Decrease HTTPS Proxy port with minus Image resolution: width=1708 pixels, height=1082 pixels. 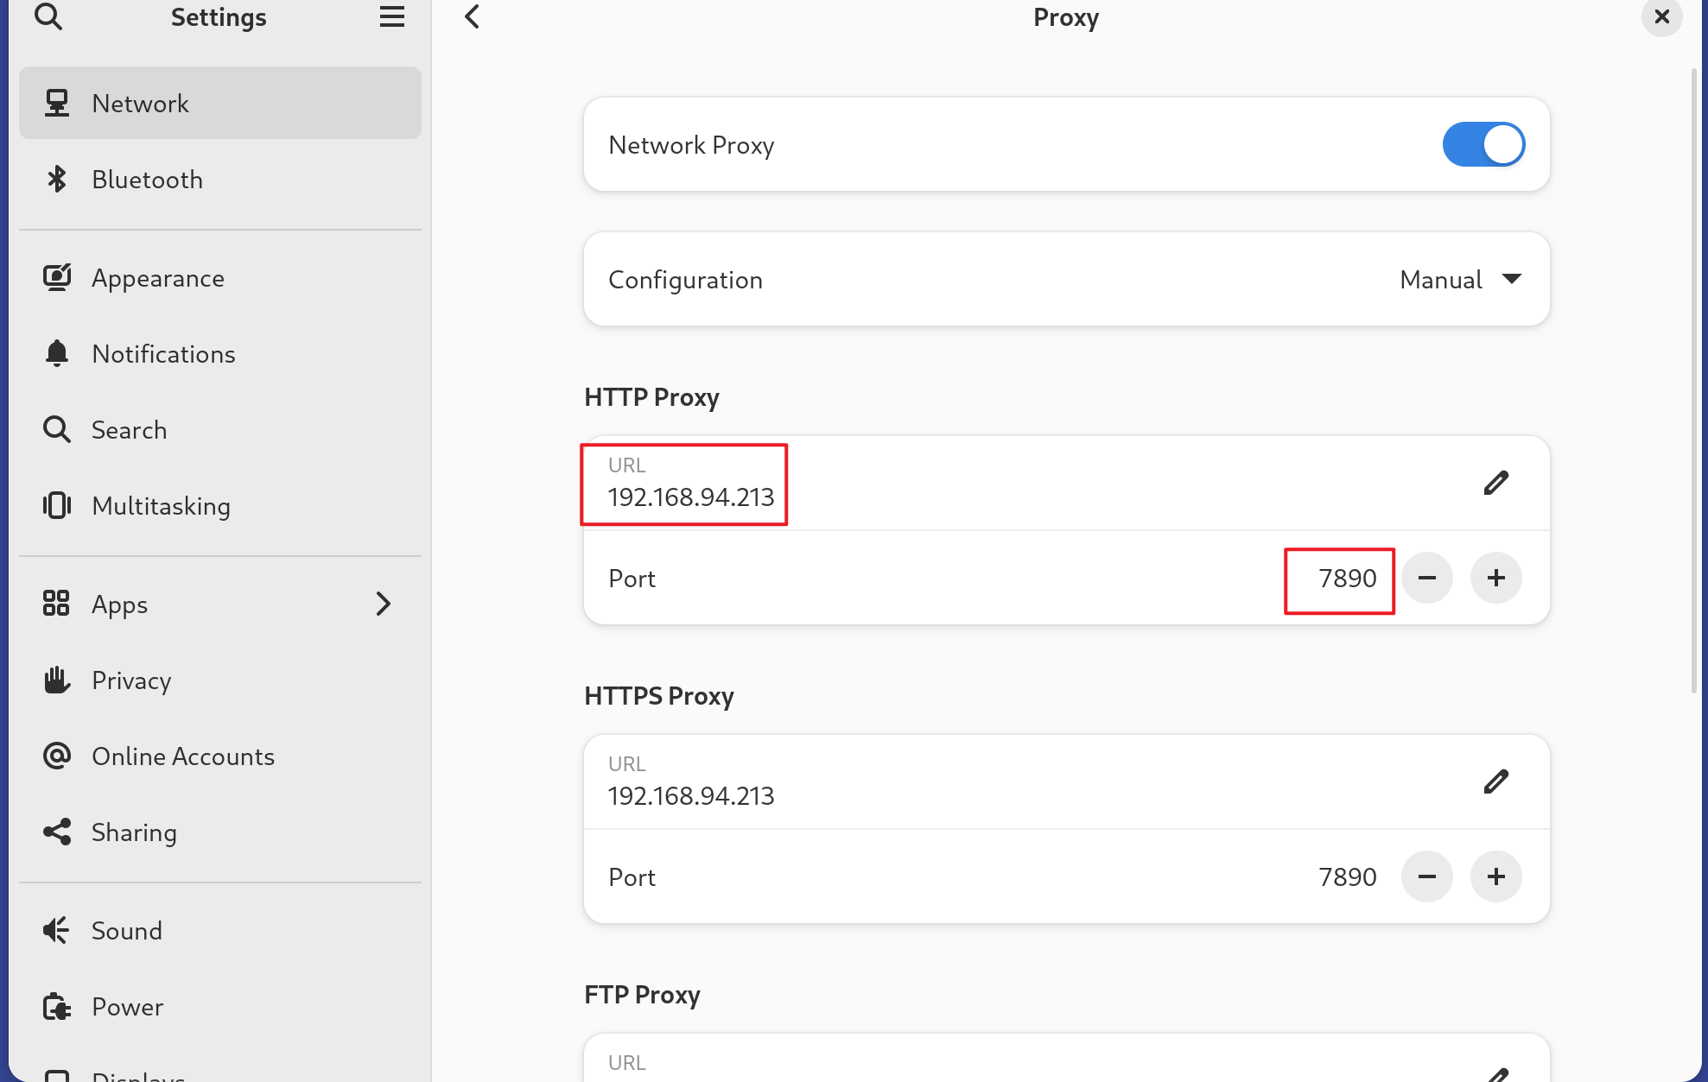[x=1426, y=876]
